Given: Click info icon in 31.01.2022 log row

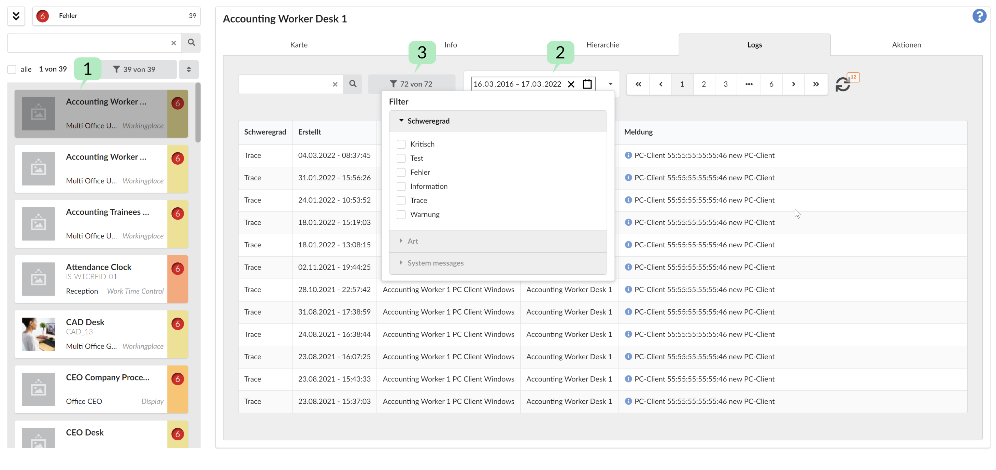Looking at the screenshot, I should click(628, 178).
